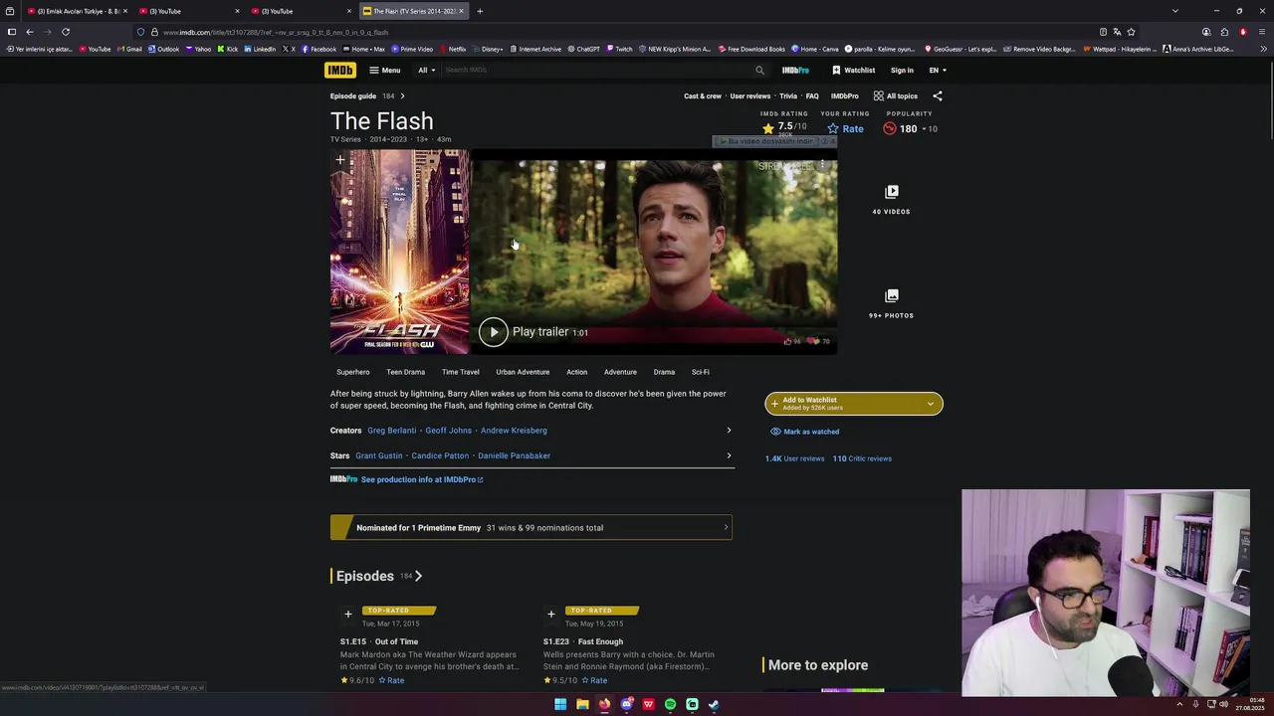Select the Adventure genre chip

pyautogui.click(x=620, y=372)
